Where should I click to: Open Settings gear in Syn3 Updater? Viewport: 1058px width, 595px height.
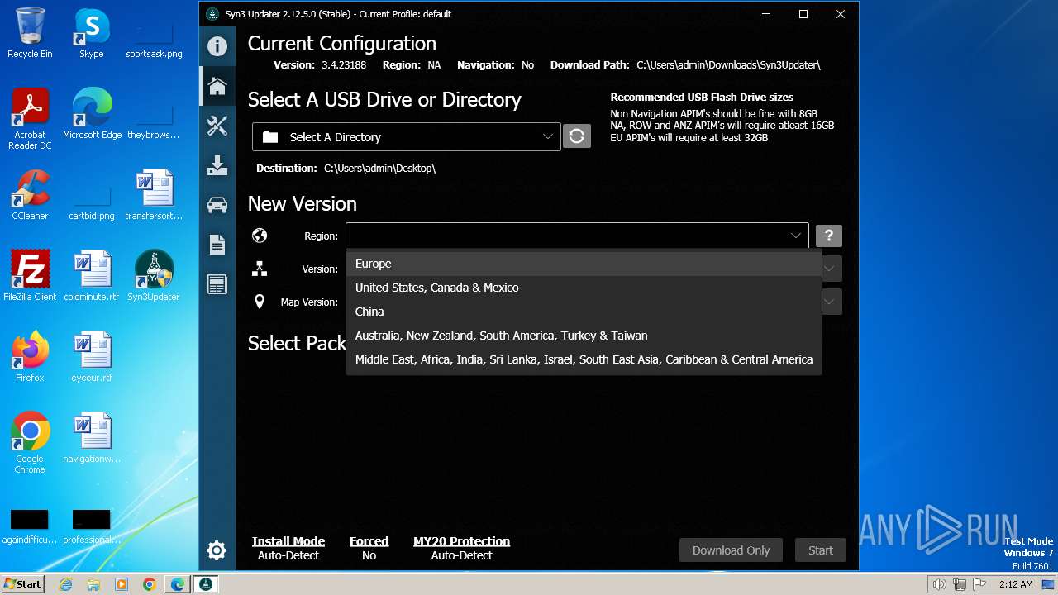click(217, 550)
